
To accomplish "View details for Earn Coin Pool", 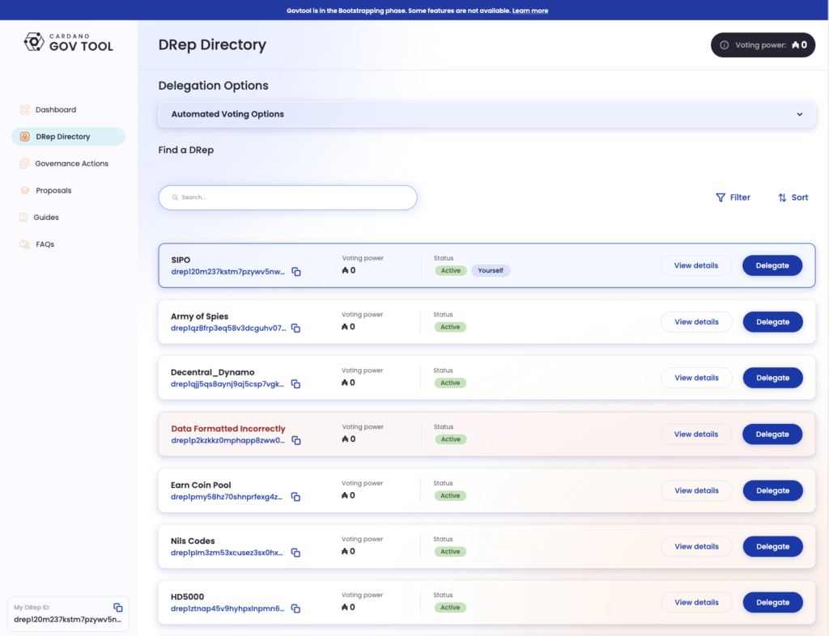I will click(x=696, y=490).
